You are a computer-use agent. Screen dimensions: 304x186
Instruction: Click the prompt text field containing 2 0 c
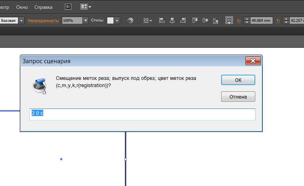click(x=142, y=114)
